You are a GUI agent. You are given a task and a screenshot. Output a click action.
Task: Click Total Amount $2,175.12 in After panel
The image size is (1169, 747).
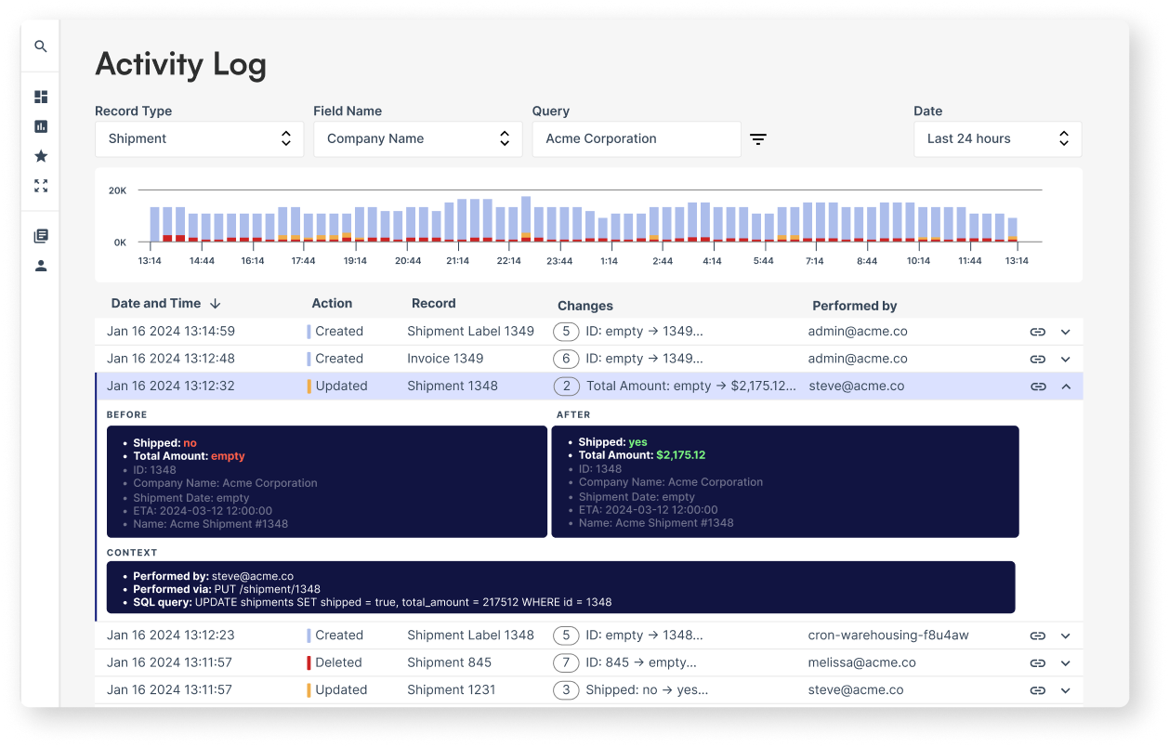[642, 455]
